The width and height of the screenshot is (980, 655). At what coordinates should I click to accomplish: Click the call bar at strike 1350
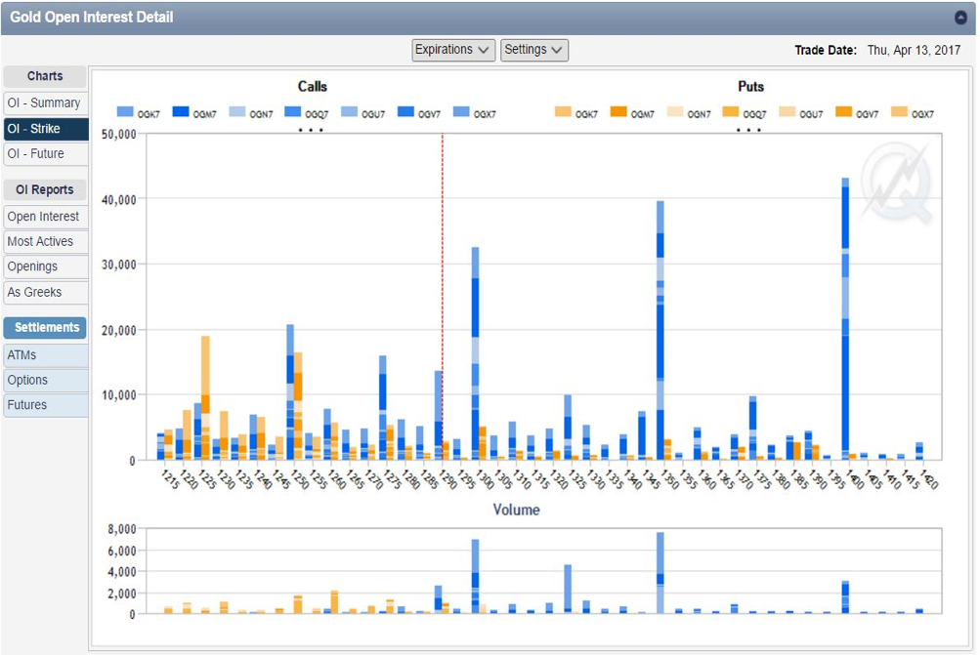(660, 330)
